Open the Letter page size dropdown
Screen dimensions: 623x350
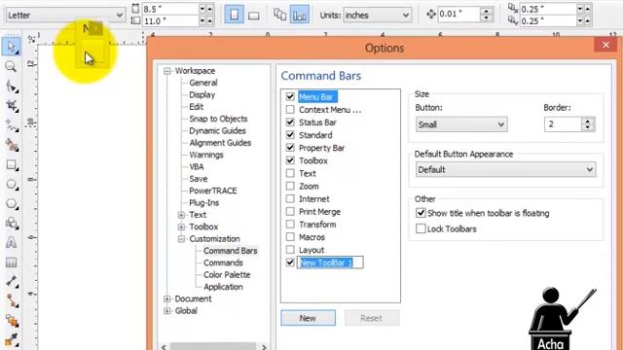(x=65, y=16)
